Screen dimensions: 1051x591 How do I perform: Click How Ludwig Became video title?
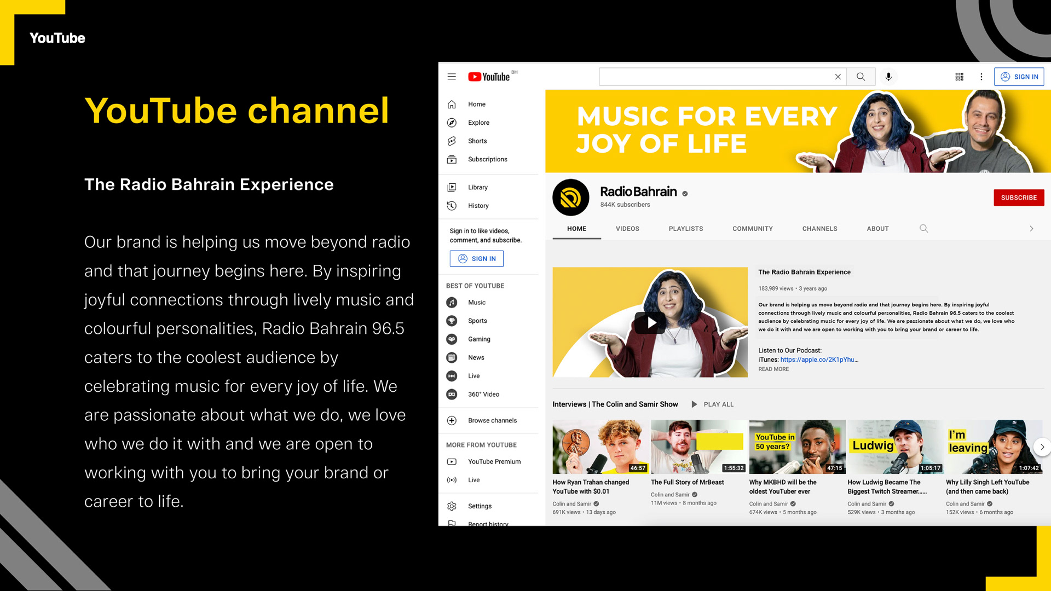(887, 486)
